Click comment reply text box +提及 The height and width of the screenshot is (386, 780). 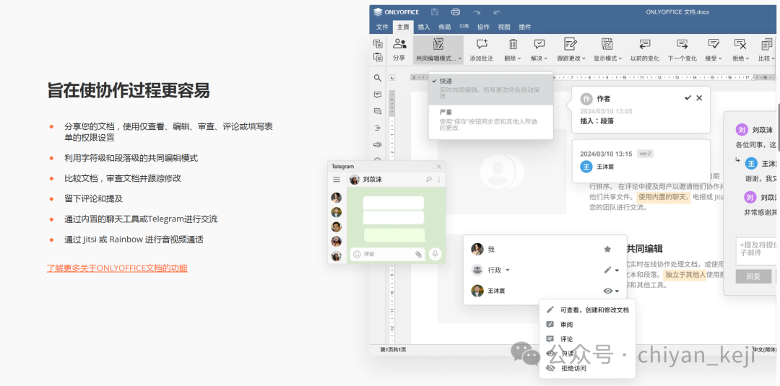pos(758,251)
